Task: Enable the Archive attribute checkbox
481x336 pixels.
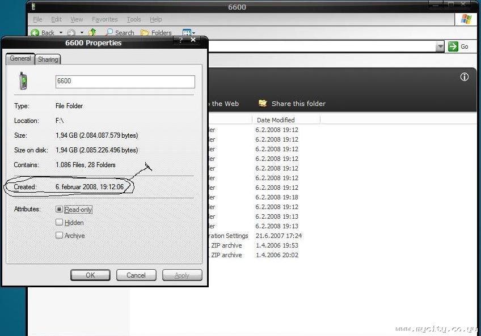Action: click(59, 235)
